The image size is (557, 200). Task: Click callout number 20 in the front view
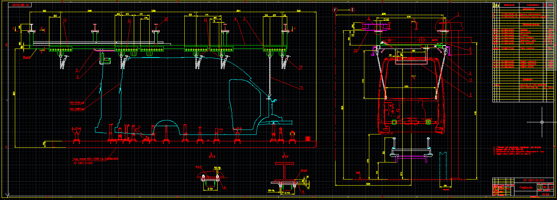tap(356, 50)
